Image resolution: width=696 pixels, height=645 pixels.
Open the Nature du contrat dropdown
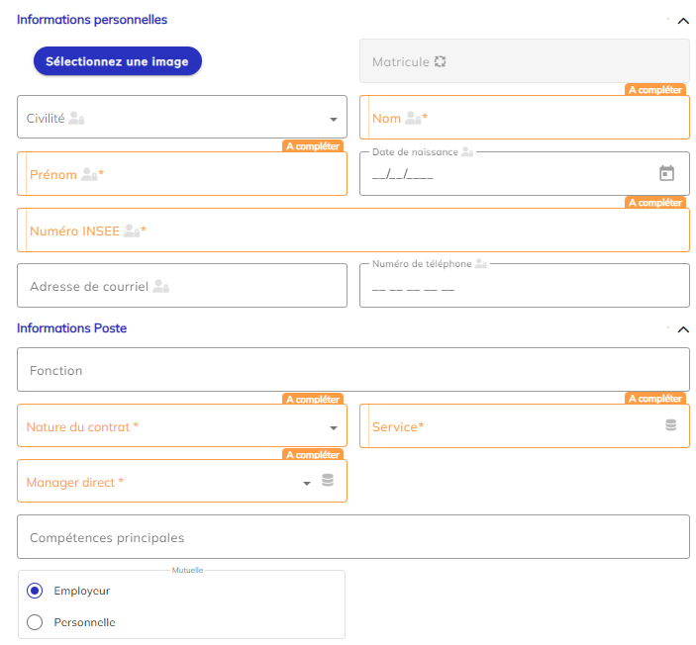tap(333, 427)
